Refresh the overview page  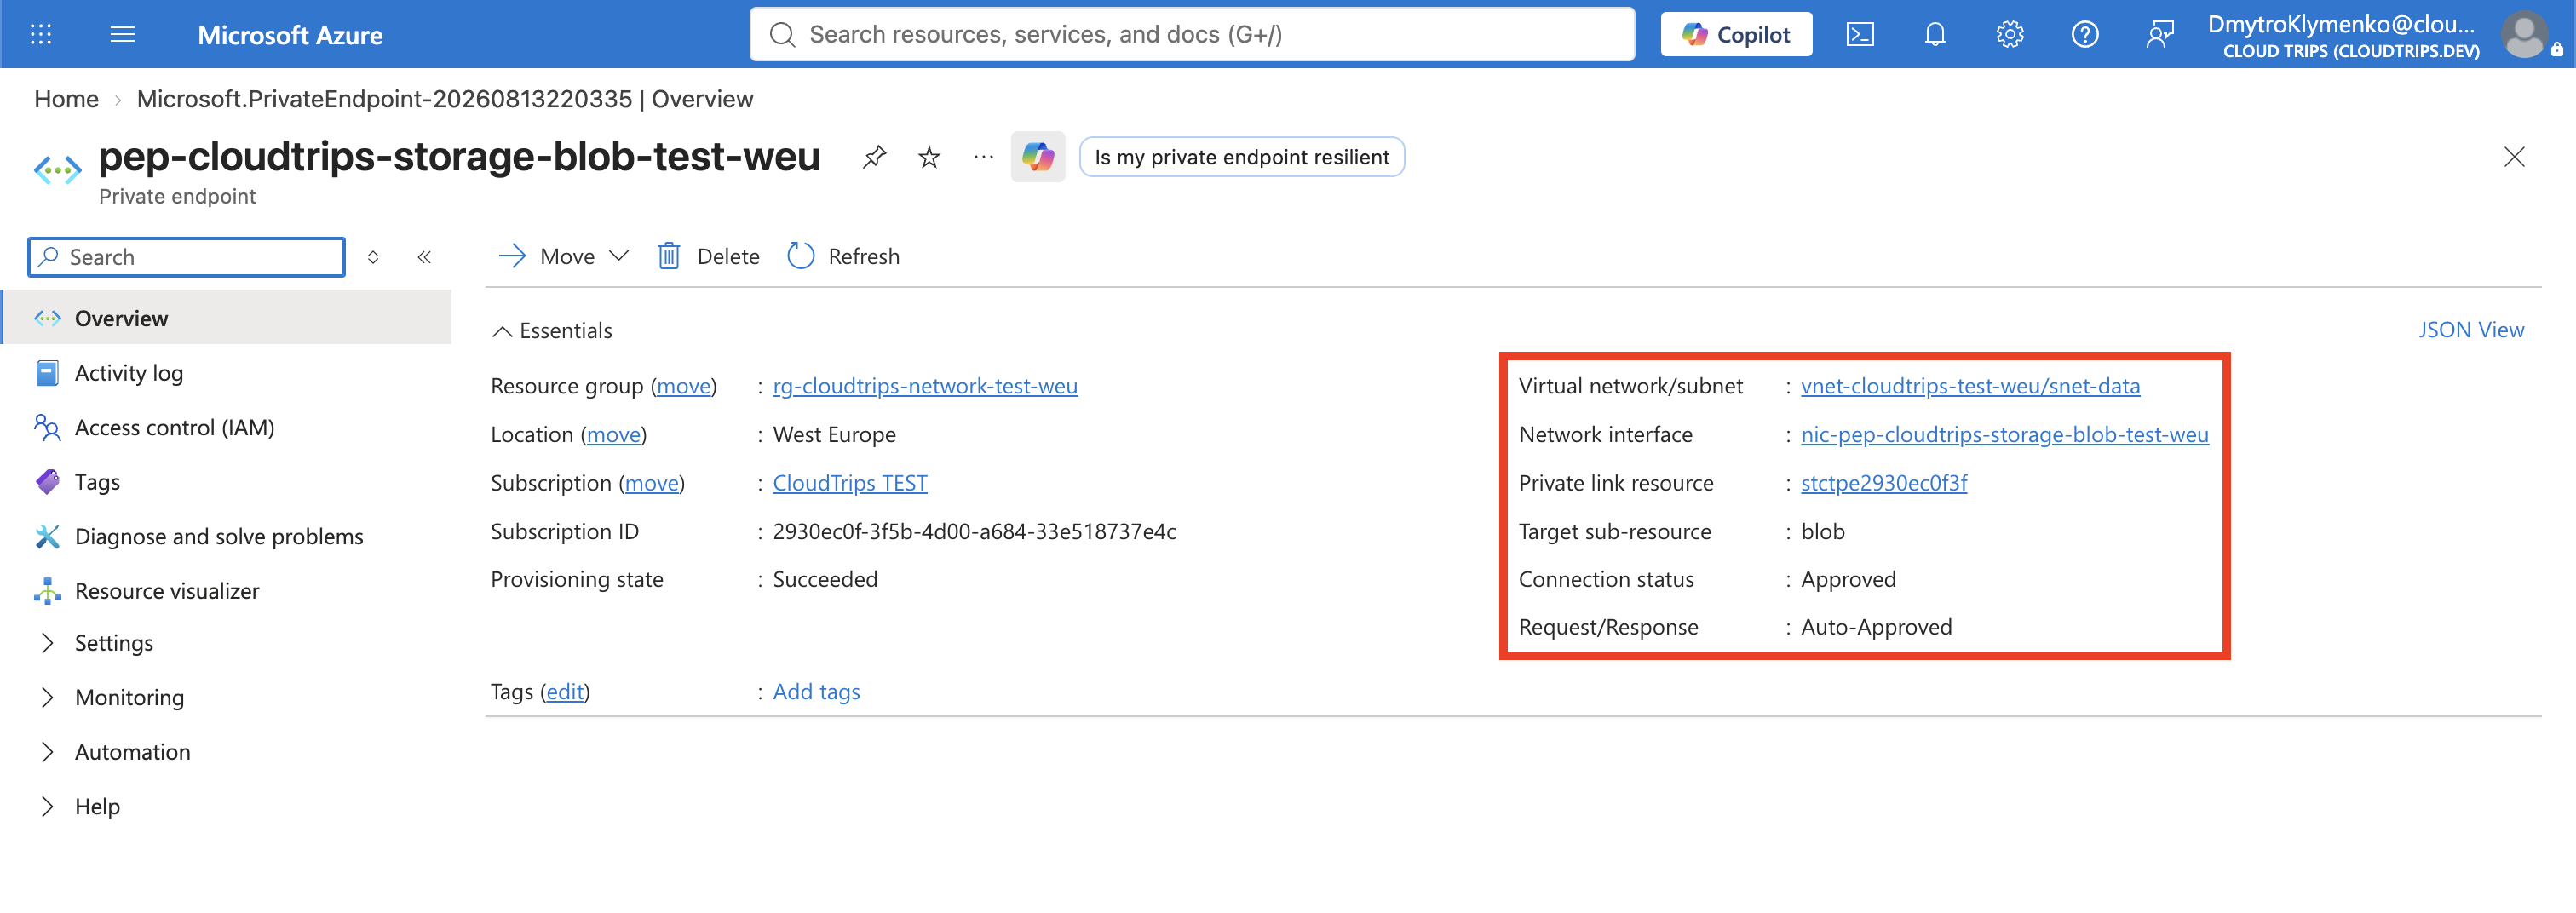(x=843, y=257)
